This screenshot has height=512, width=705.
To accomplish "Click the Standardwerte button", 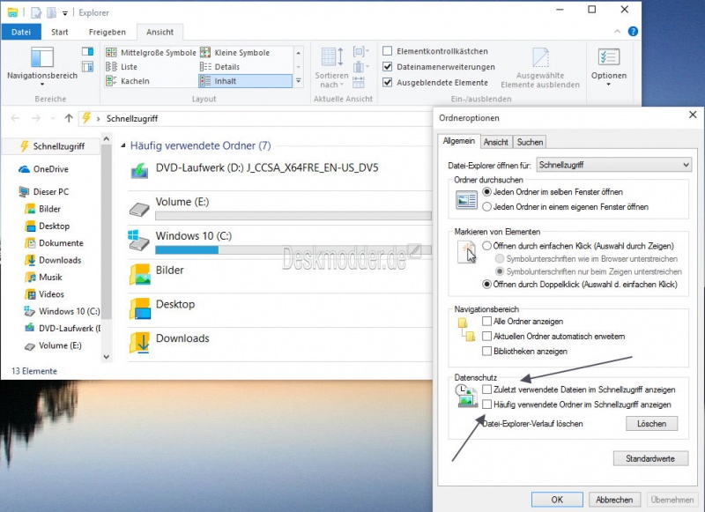I will click(x=650, y=458).
